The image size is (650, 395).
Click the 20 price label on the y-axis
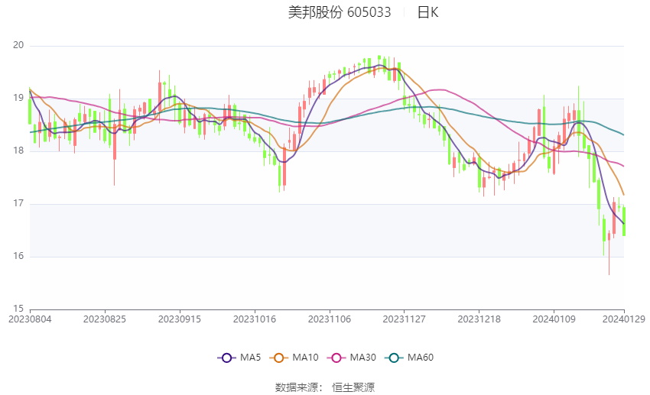click(18, 45)
